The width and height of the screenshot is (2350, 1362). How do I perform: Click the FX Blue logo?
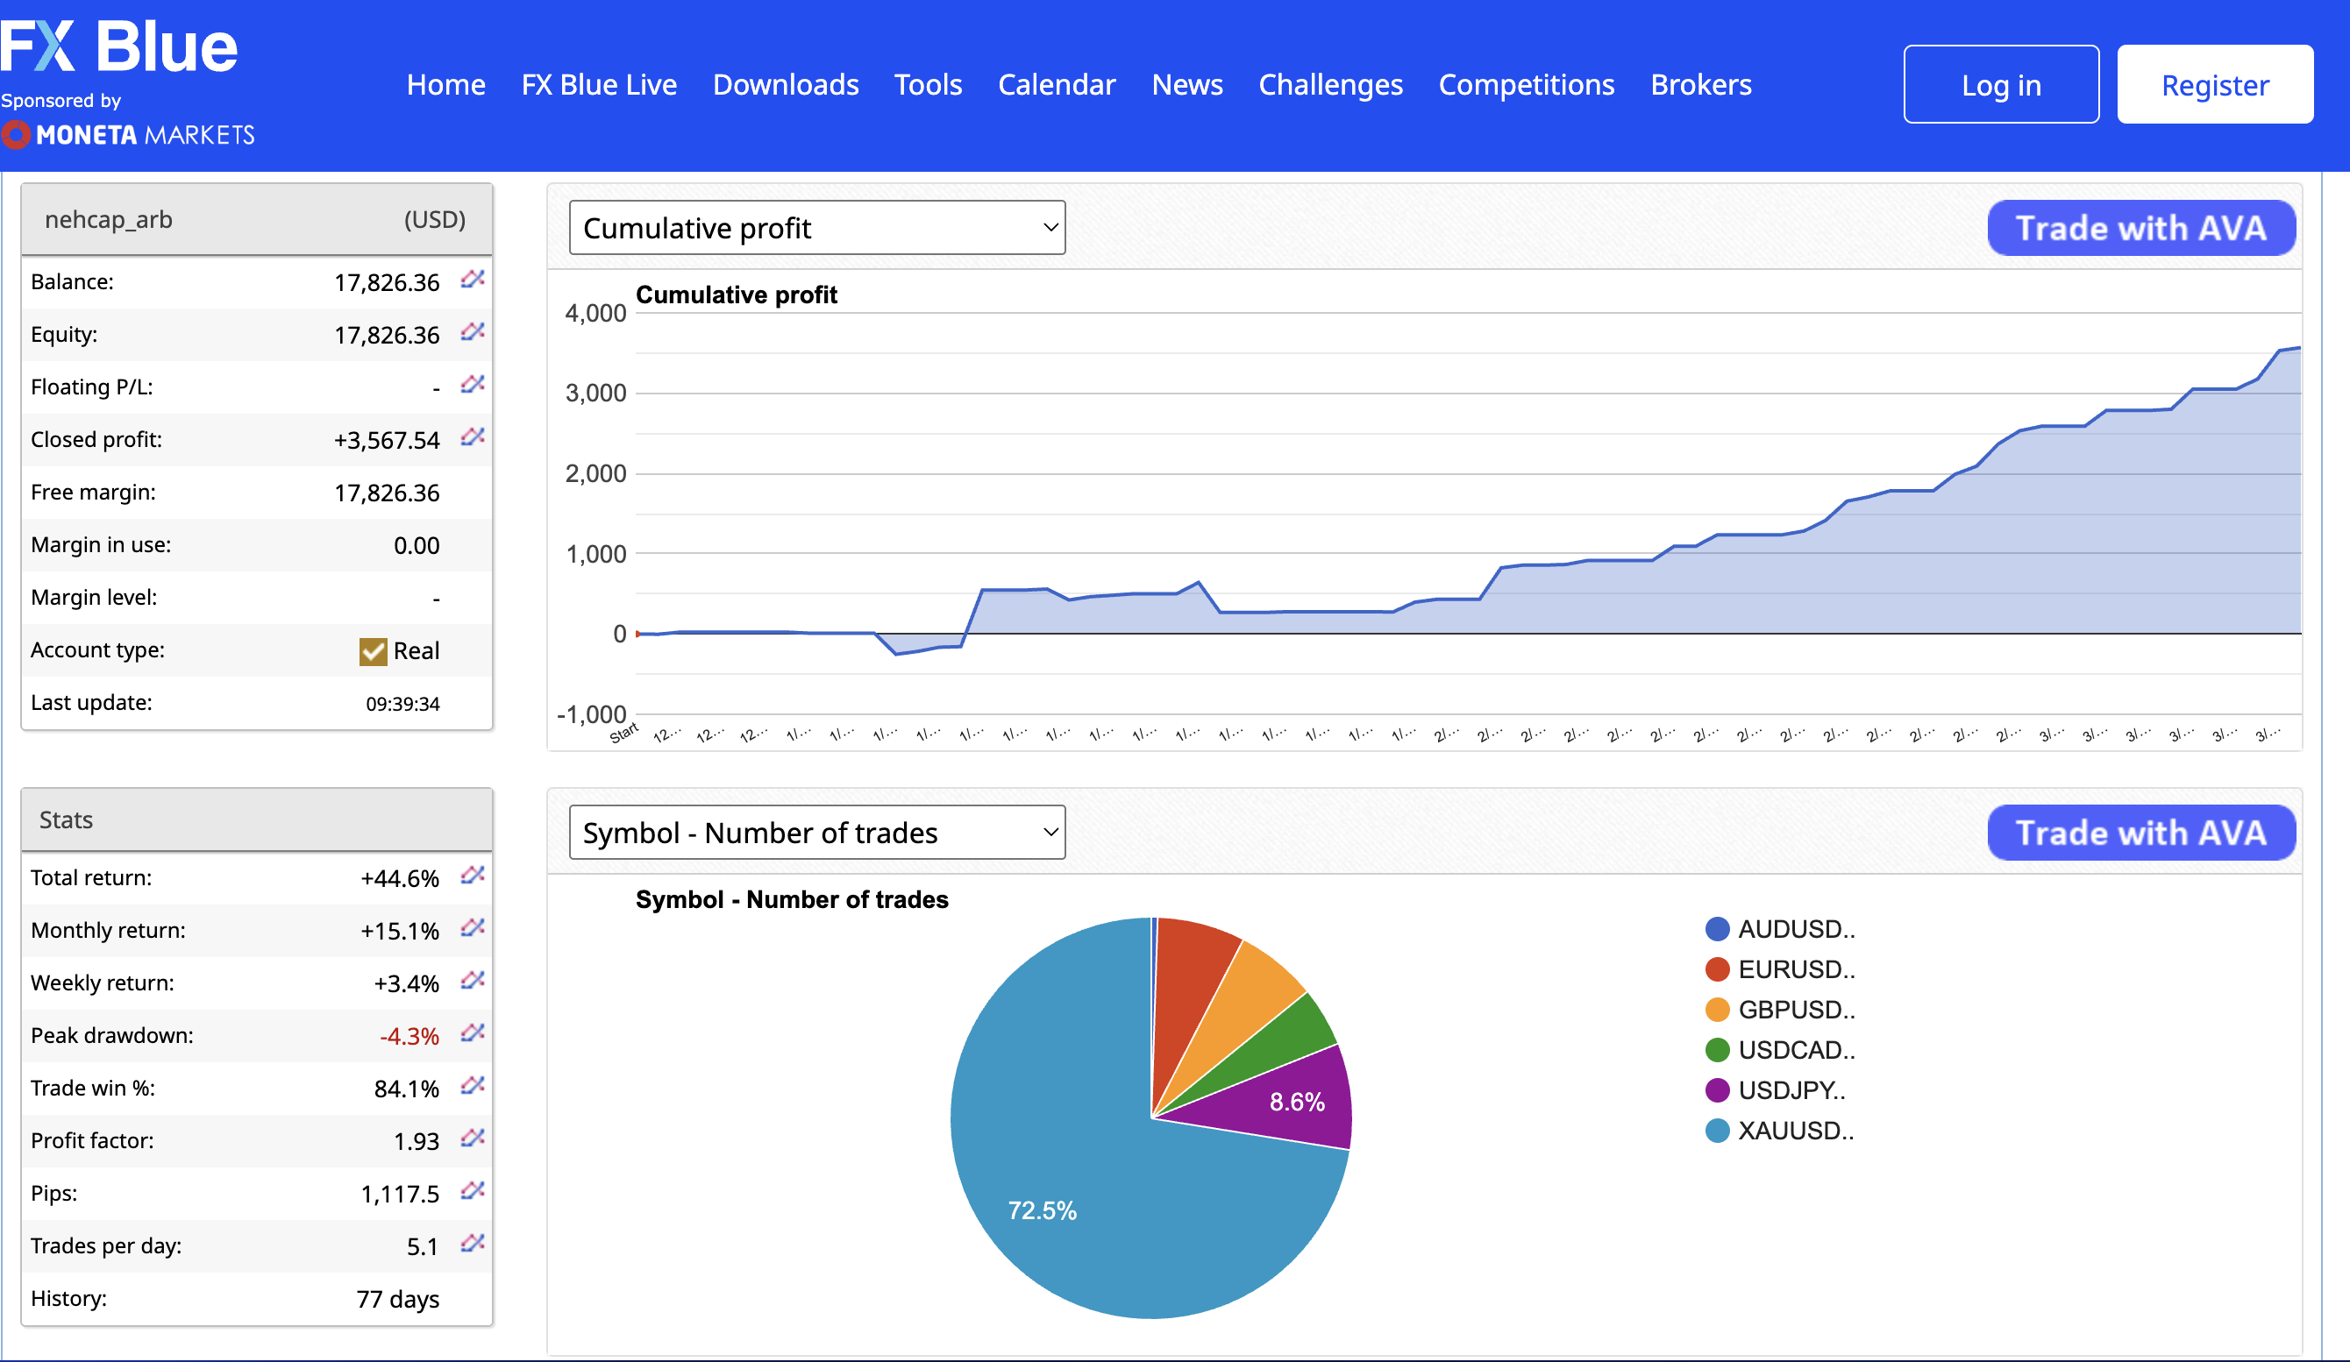[x=119, y=46]
